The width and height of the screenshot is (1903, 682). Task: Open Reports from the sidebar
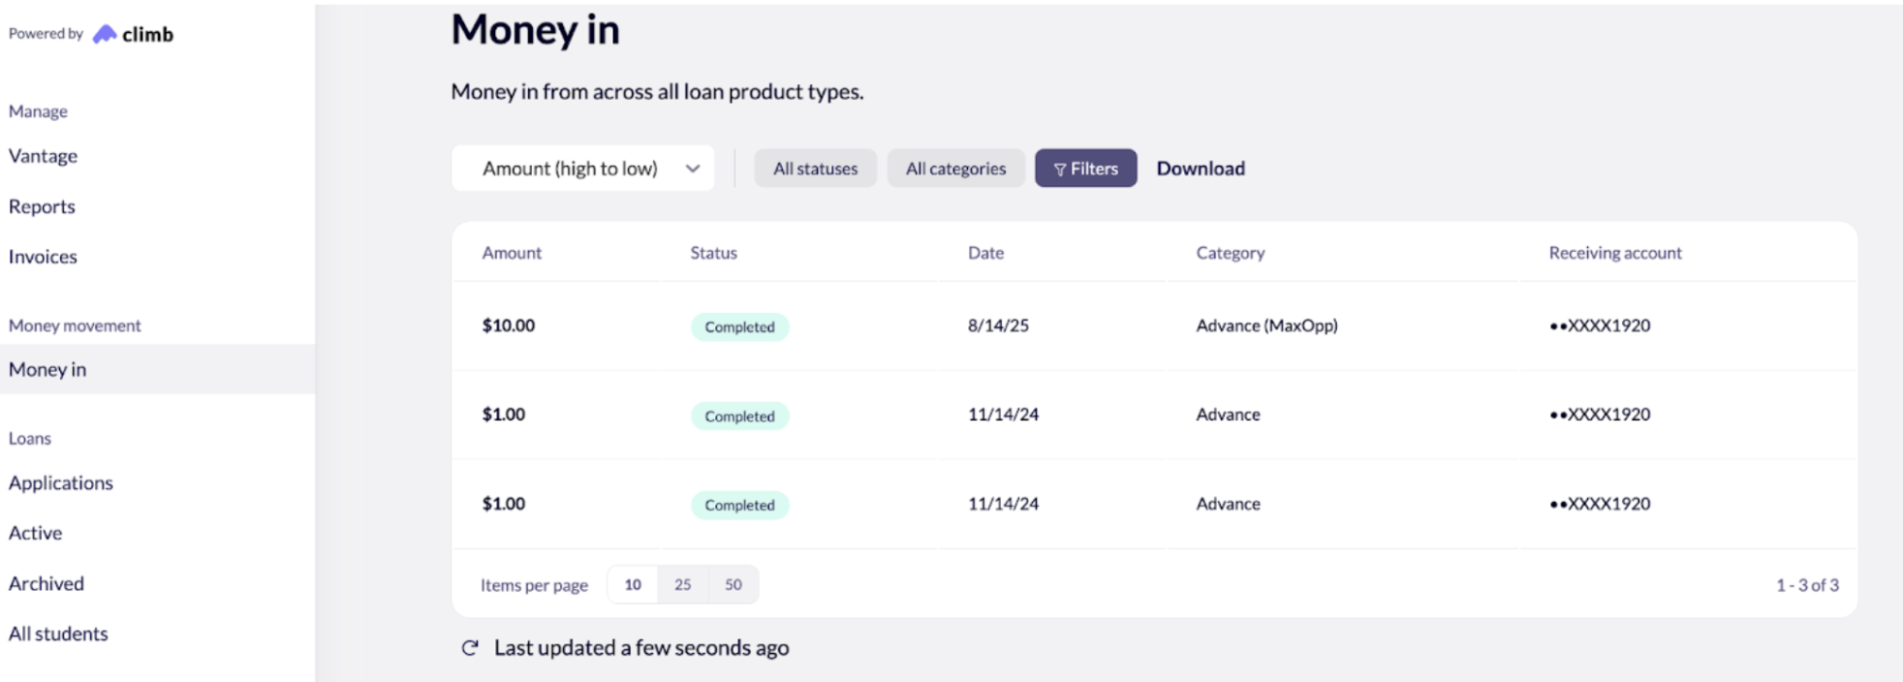42,206
